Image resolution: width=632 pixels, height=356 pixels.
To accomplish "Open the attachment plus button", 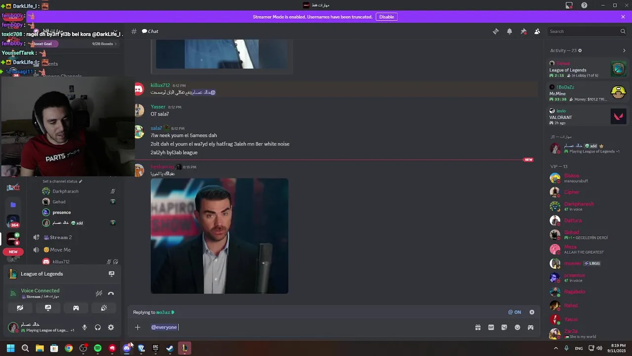I will coord(138,327).
